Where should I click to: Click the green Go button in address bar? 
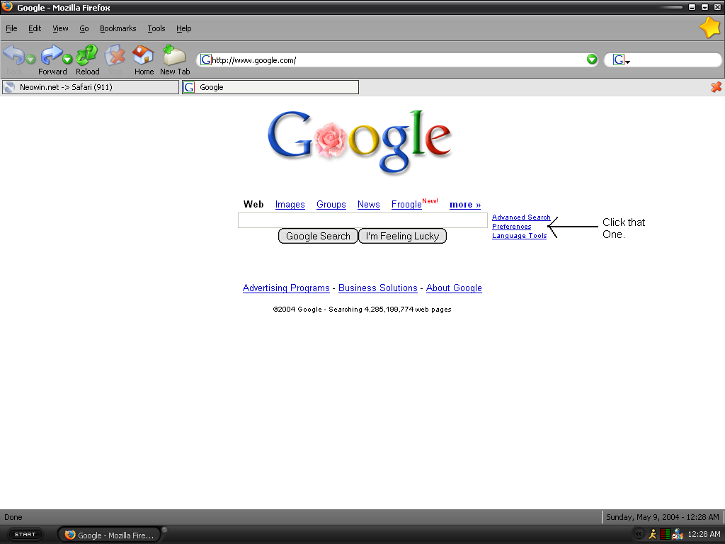click(x=592, y=59)
